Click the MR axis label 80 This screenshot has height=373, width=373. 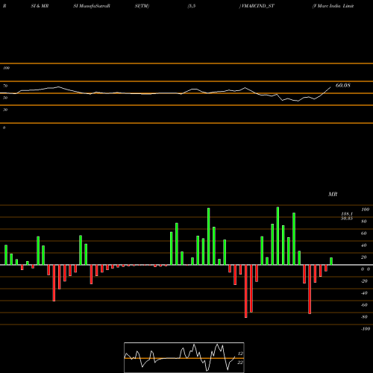pos(364,222)
